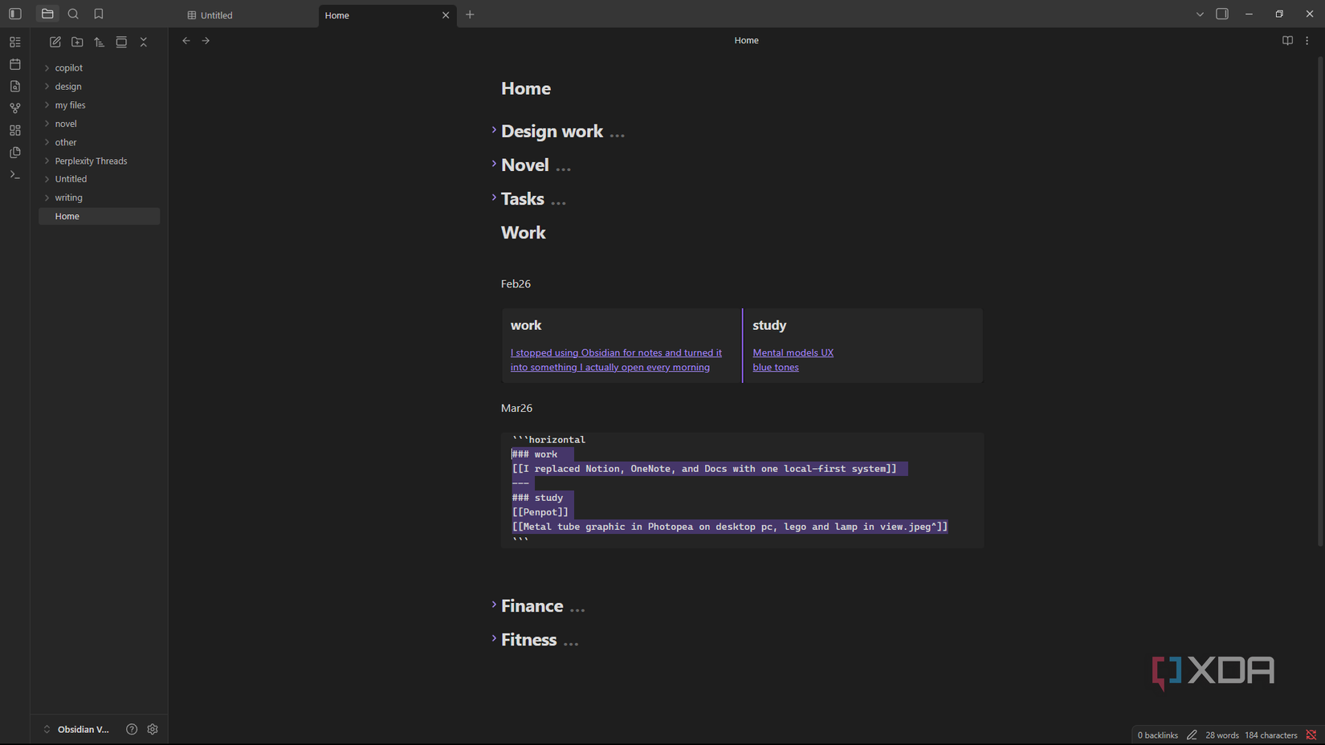
Task: Click the Work heading text
Action: click(524, 233)
